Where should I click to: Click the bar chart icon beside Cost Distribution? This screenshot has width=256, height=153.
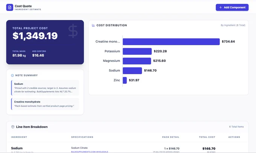click(93, 25)
